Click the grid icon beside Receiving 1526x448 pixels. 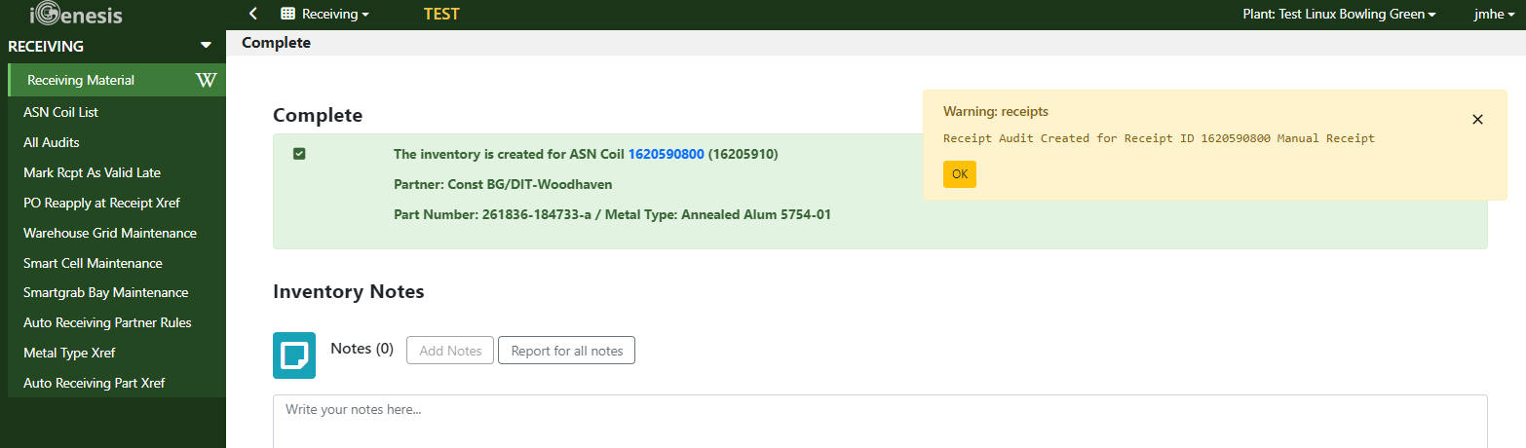point(287,14)
